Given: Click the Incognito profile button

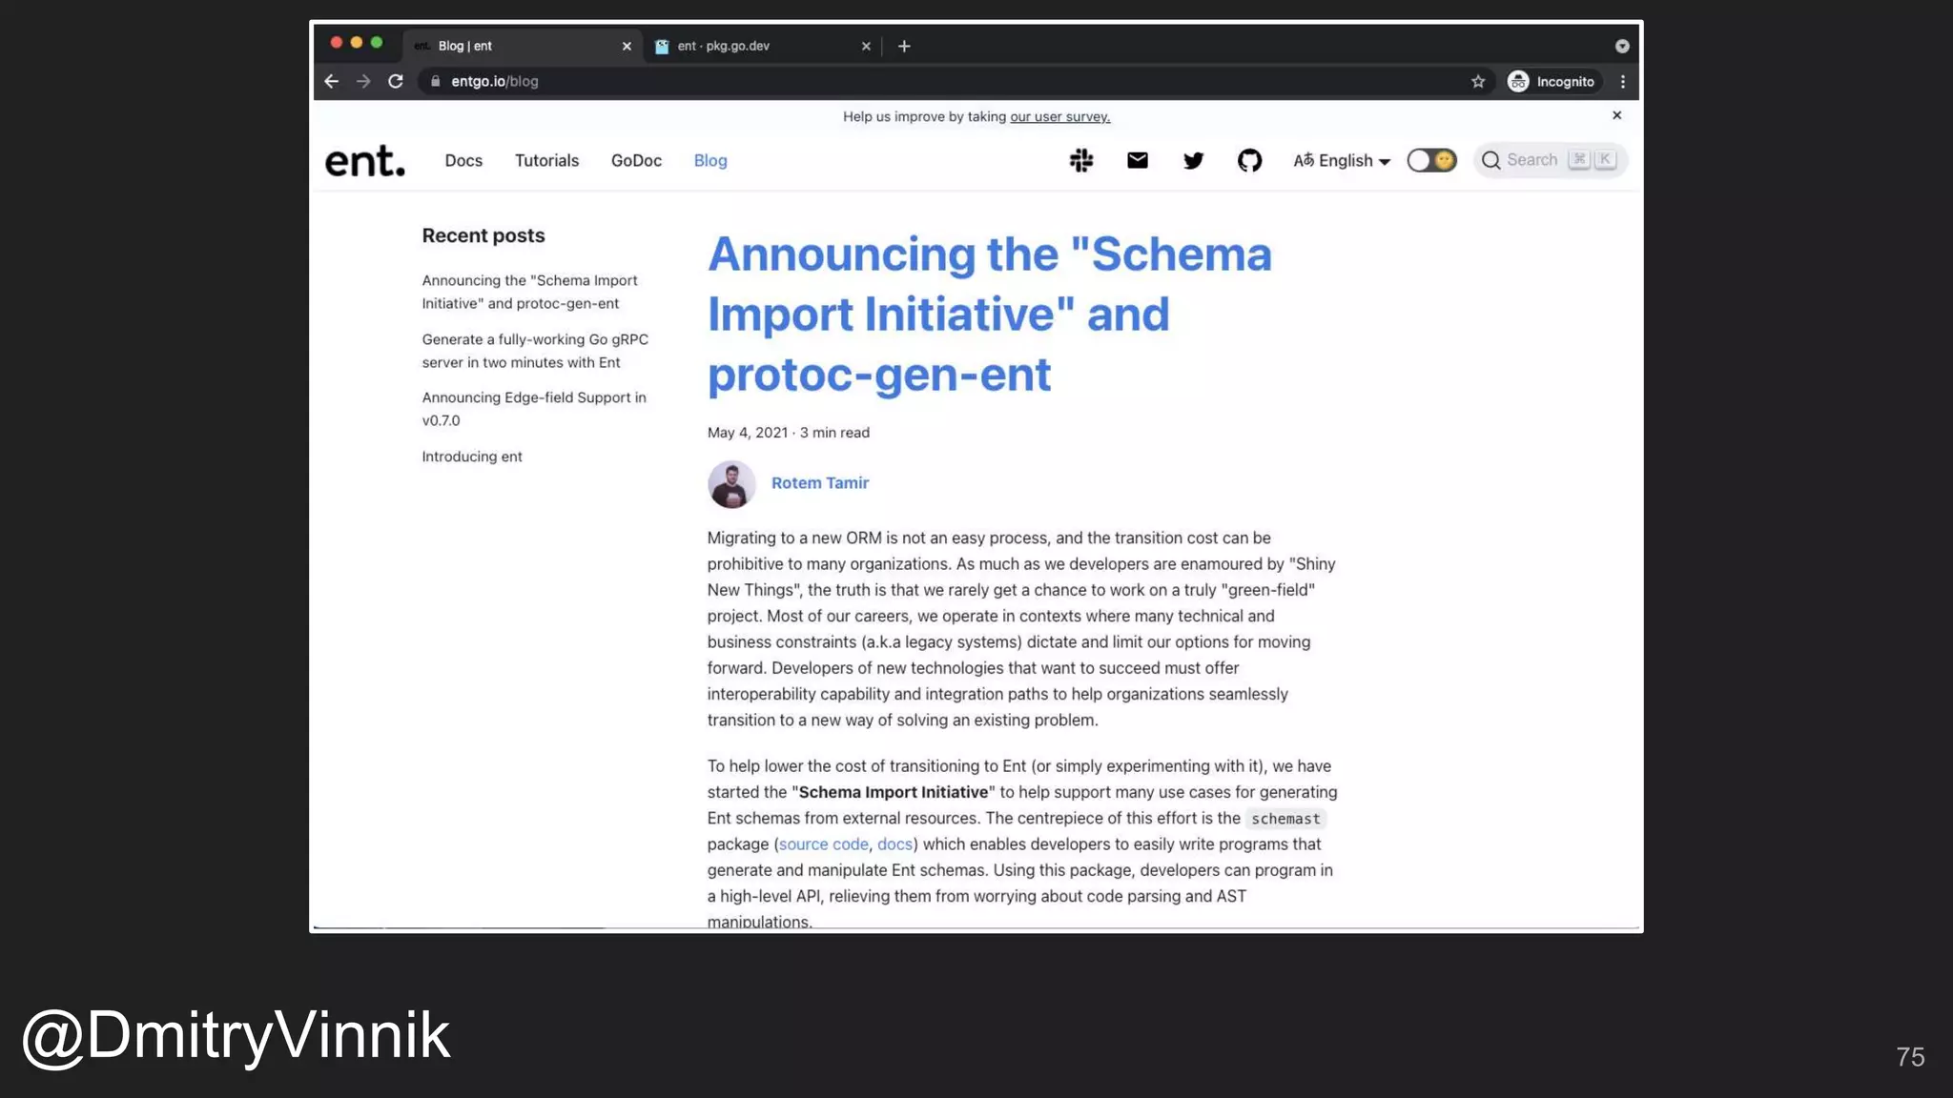Looking at the screenshot, I should pos(1552,82).
